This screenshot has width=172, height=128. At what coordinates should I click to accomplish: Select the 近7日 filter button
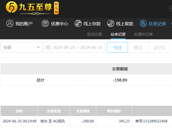pos(159,47)
